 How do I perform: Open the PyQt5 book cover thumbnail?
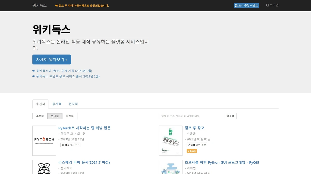click(171, 167)
